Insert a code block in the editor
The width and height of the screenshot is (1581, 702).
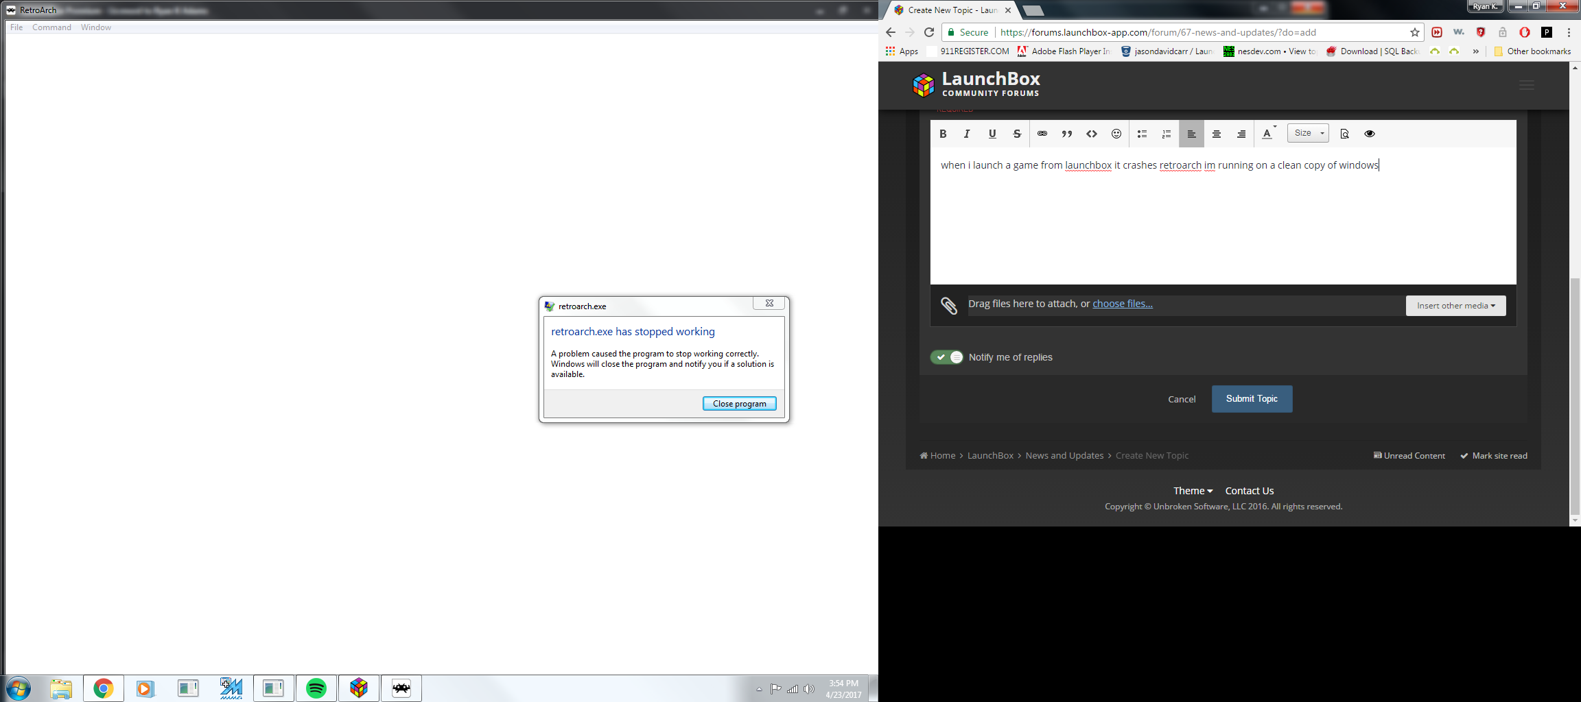[1092, 134]
